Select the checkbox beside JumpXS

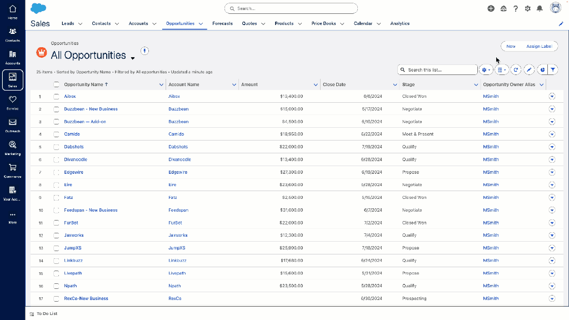coord(56,248)
